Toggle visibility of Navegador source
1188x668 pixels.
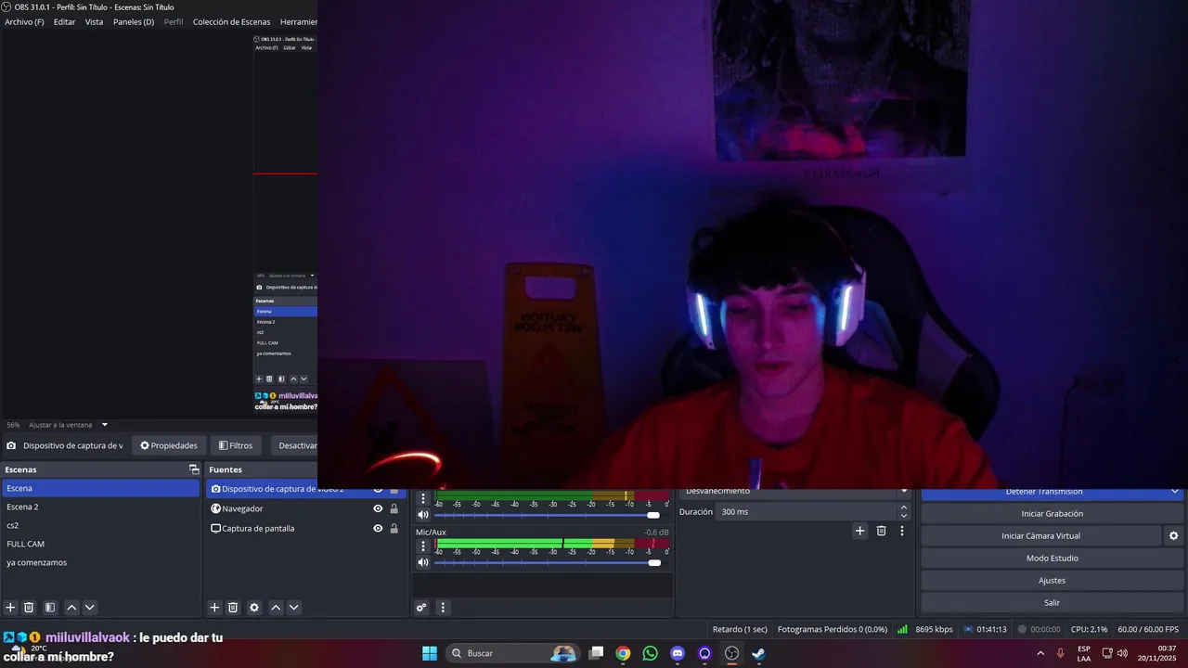click(x=378, y=508)
